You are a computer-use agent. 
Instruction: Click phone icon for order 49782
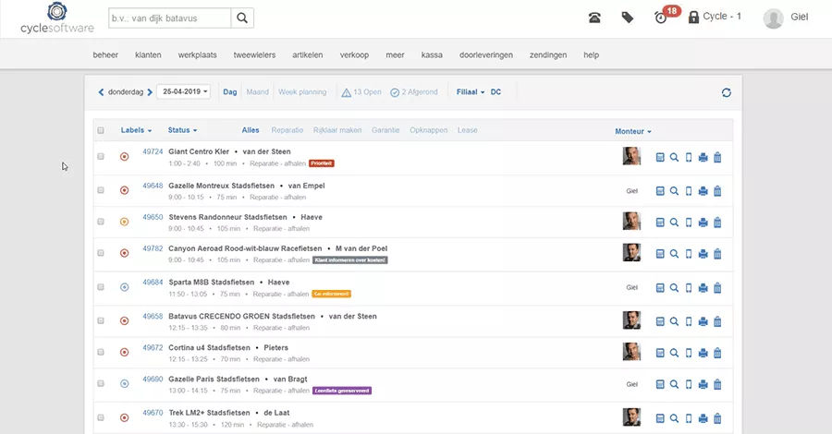(689, 254)
